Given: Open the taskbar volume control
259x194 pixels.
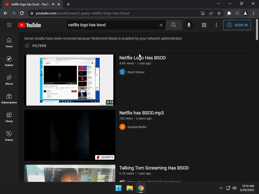Looking at the screenshot, I should [x=234, y=188].
